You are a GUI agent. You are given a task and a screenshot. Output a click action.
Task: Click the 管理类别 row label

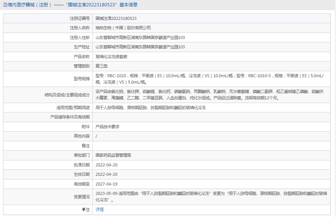point(82,66)
